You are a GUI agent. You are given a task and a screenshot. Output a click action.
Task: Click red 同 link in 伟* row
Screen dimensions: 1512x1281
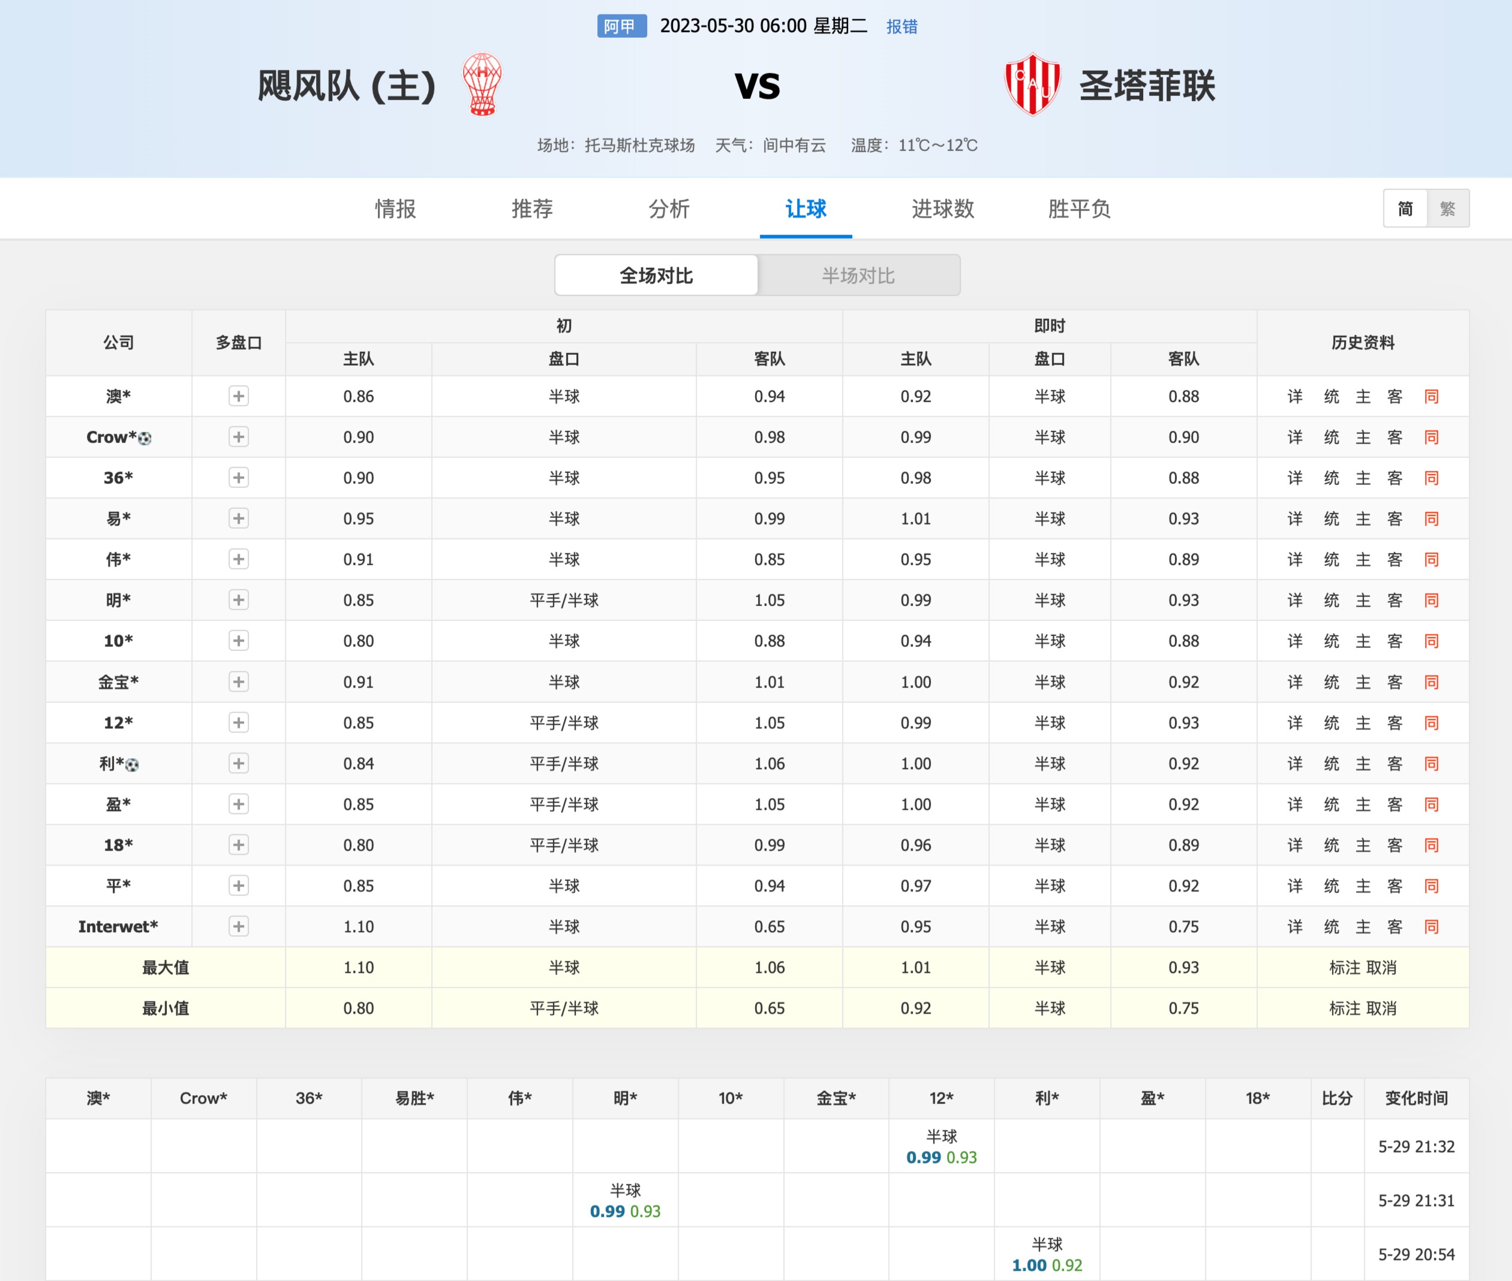[x=1432, y=559]
